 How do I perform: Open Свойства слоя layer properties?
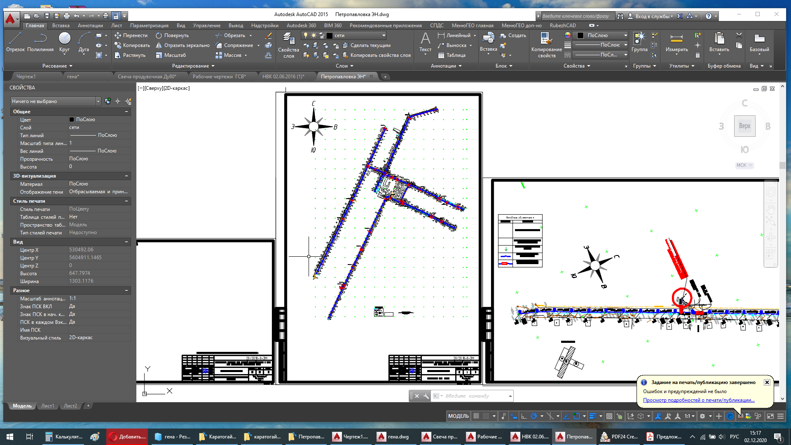point(288,45)
